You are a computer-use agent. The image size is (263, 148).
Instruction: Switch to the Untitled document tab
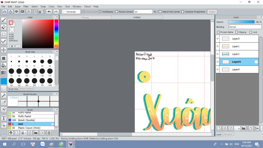[137, 17]
